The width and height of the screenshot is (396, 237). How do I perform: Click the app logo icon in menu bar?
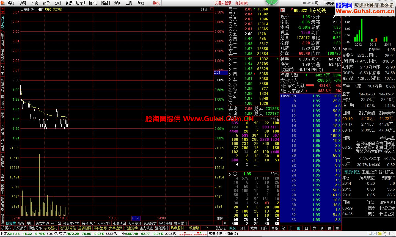coord(3,3)
